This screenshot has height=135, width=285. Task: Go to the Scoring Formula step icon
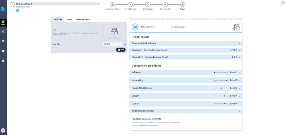[x=130, y=5]
